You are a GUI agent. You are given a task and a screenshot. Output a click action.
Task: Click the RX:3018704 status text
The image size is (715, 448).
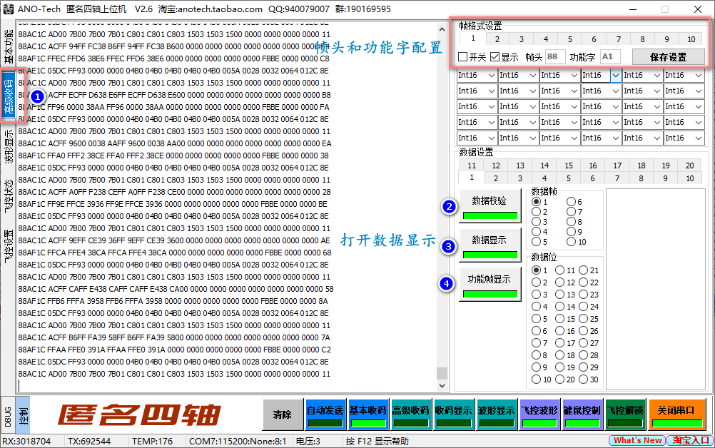click(26, 441)
